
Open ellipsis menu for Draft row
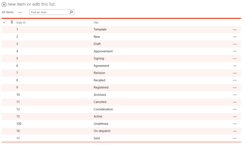234,44
